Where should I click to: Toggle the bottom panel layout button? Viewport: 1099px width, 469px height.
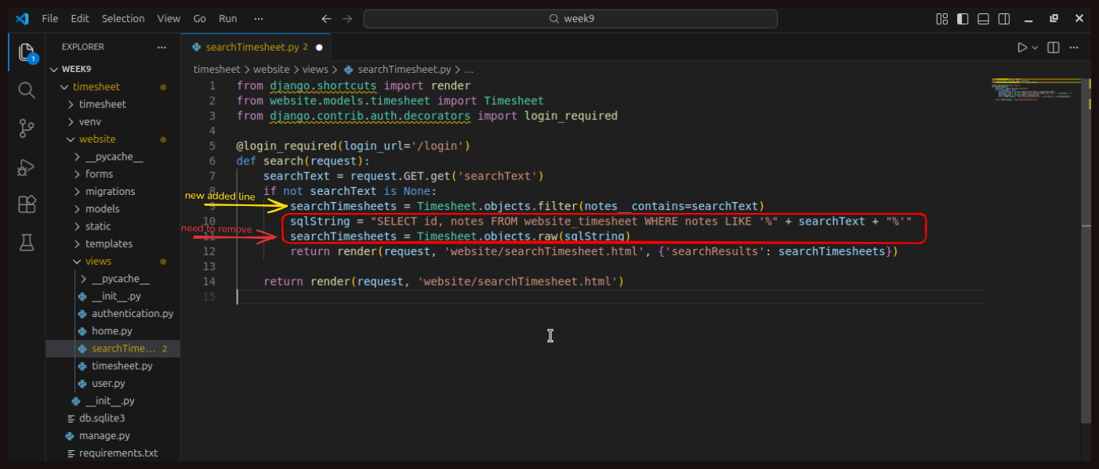pyautogui.click(x=983, y=19)
